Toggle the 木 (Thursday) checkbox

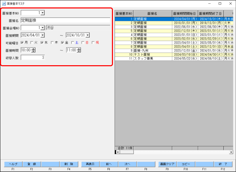tap(52, 43)
